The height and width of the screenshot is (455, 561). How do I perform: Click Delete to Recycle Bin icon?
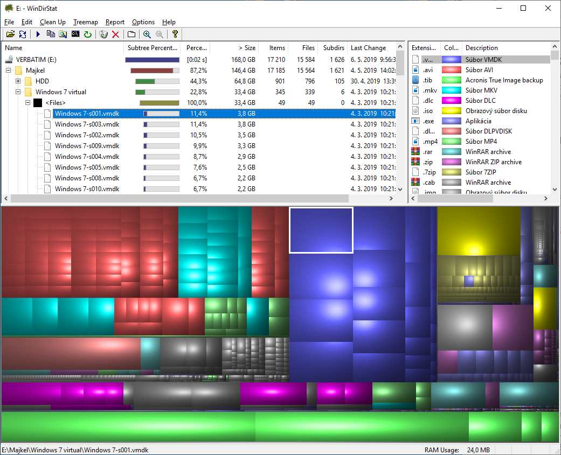[x=104, y=34]
